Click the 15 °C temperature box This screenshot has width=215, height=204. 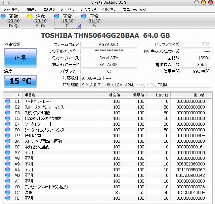pos(20,81)
